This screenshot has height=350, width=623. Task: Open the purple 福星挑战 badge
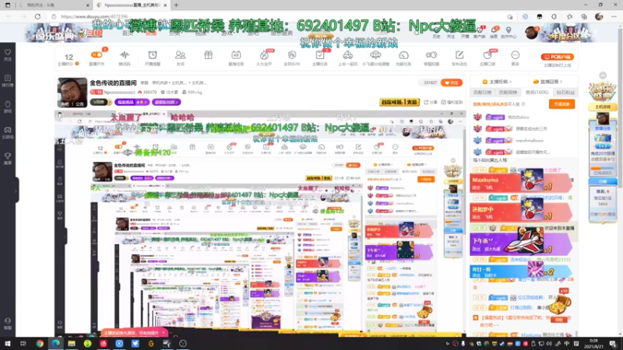[x=132, y=102]
